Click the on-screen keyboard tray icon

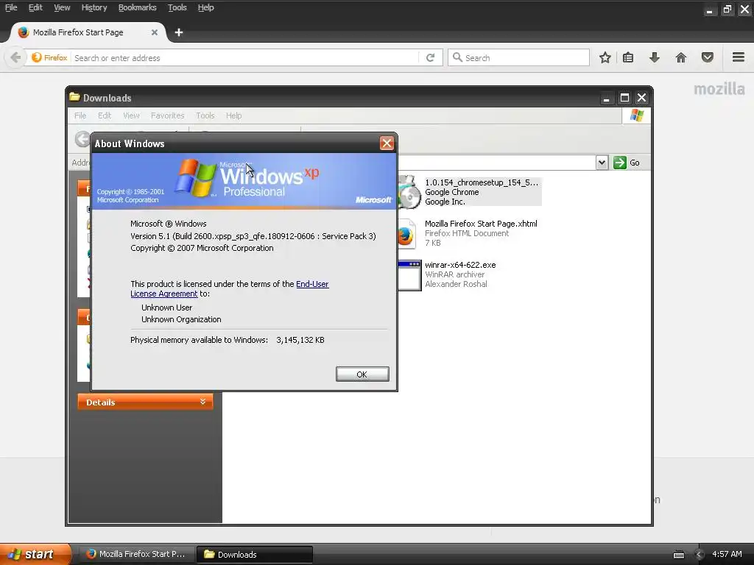pyautogui.click(x=679, y=555)
